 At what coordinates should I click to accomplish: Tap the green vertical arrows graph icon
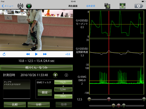[122, 6]
